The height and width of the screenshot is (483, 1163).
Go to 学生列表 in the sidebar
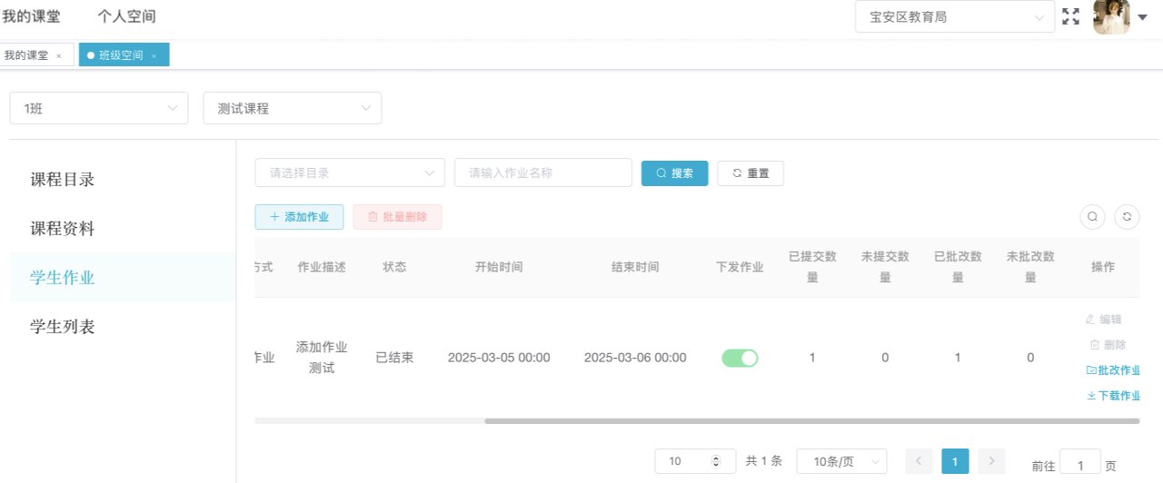(63, 327)
